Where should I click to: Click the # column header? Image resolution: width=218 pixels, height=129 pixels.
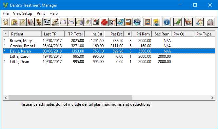pos(128,34)
